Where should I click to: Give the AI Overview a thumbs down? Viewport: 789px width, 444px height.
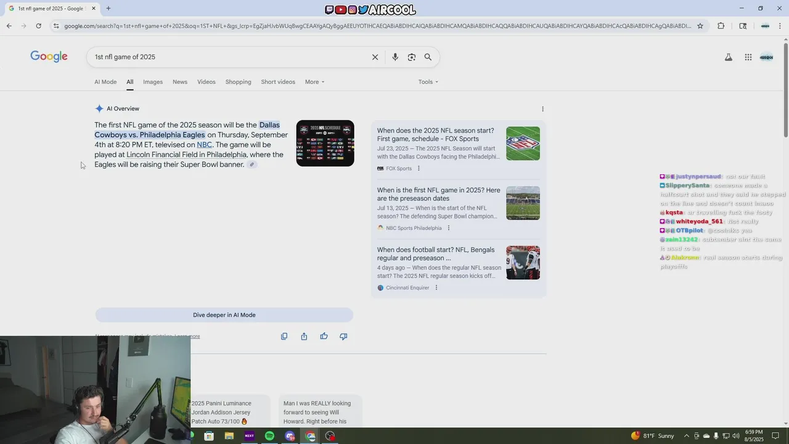(343, 336)
